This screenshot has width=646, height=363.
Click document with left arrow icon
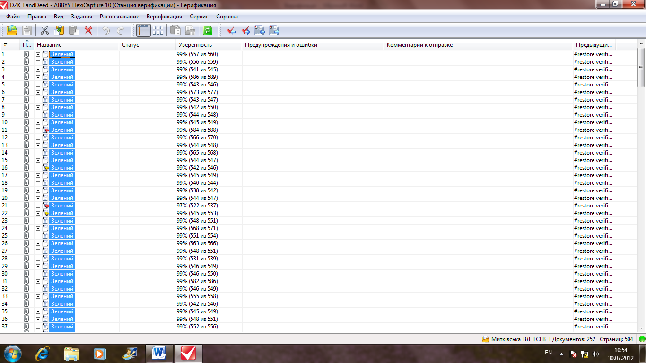[x=260, y=30]
